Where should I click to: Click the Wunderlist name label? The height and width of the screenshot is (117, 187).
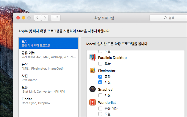(107, 102)
